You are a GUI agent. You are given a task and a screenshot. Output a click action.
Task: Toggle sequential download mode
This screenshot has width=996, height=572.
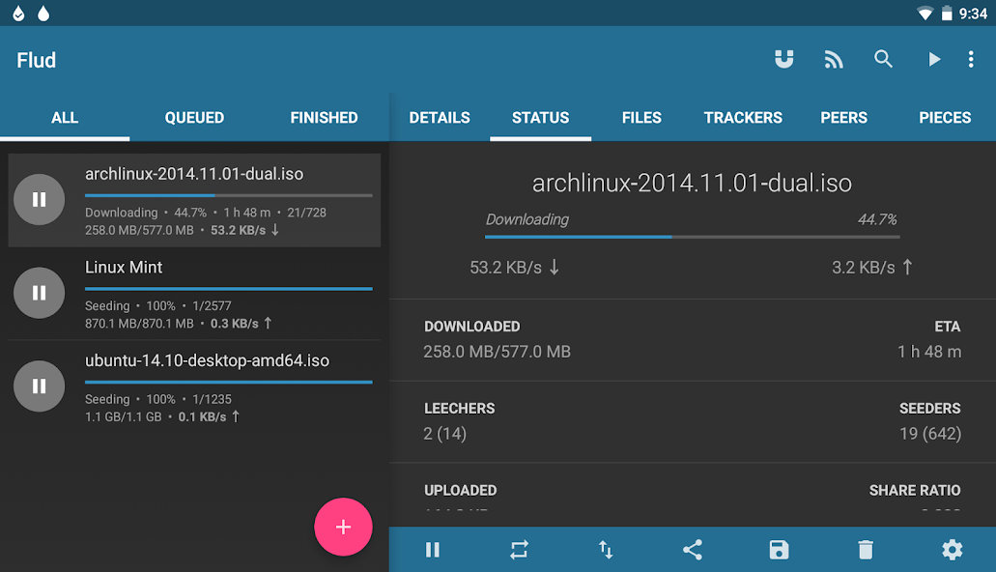519,550
